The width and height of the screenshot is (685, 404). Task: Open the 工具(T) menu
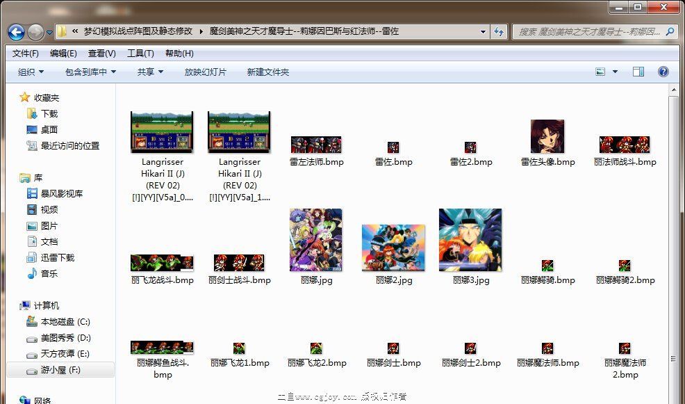point(140,54)
